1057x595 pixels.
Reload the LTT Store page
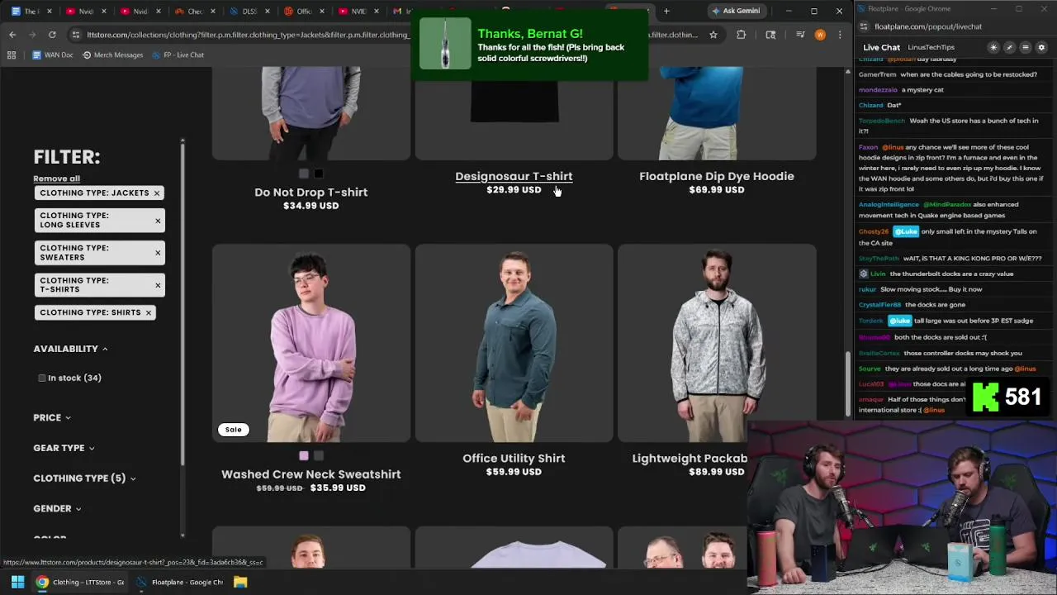pos(52,35)
